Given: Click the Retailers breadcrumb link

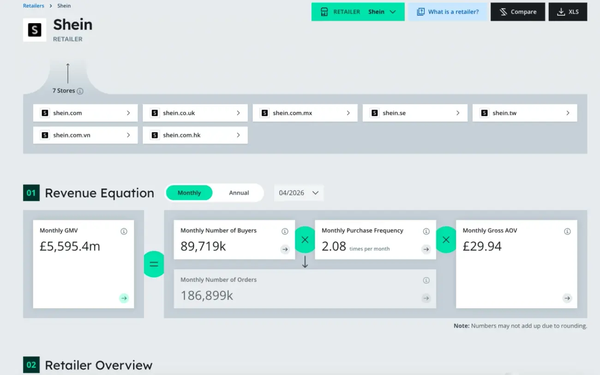Looking at the screenshot, I should (x=34, y=6).
